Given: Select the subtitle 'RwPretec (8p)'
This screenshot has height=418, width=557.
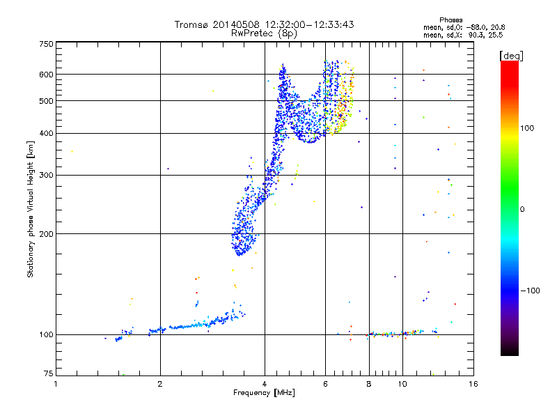Looking at the screenshot, I should point(264,33).
